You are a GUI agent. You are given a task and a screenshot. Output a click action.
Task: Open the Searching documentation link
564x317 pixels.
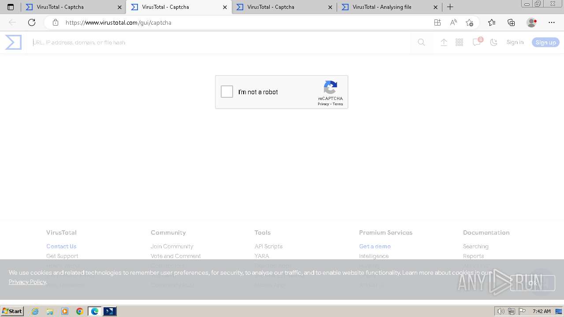(476, 247)
